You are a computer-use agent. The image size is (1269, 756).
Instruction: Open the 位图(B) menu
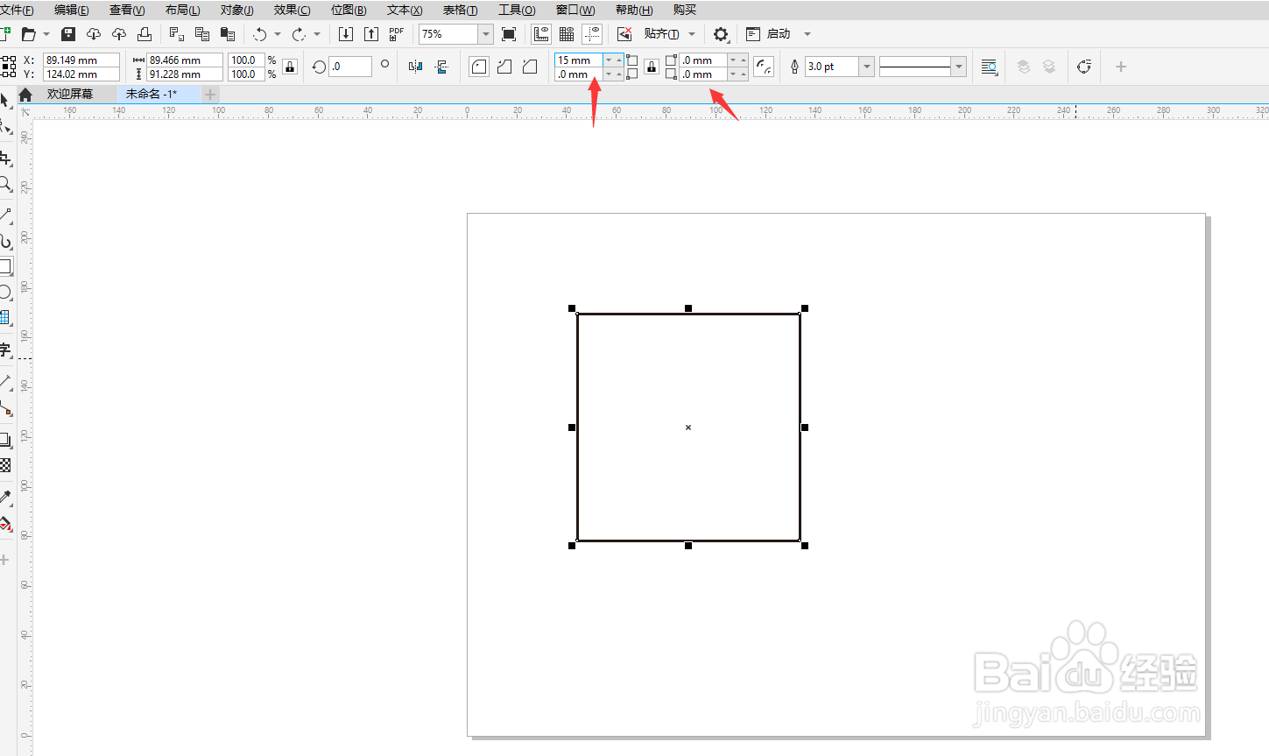349,10
